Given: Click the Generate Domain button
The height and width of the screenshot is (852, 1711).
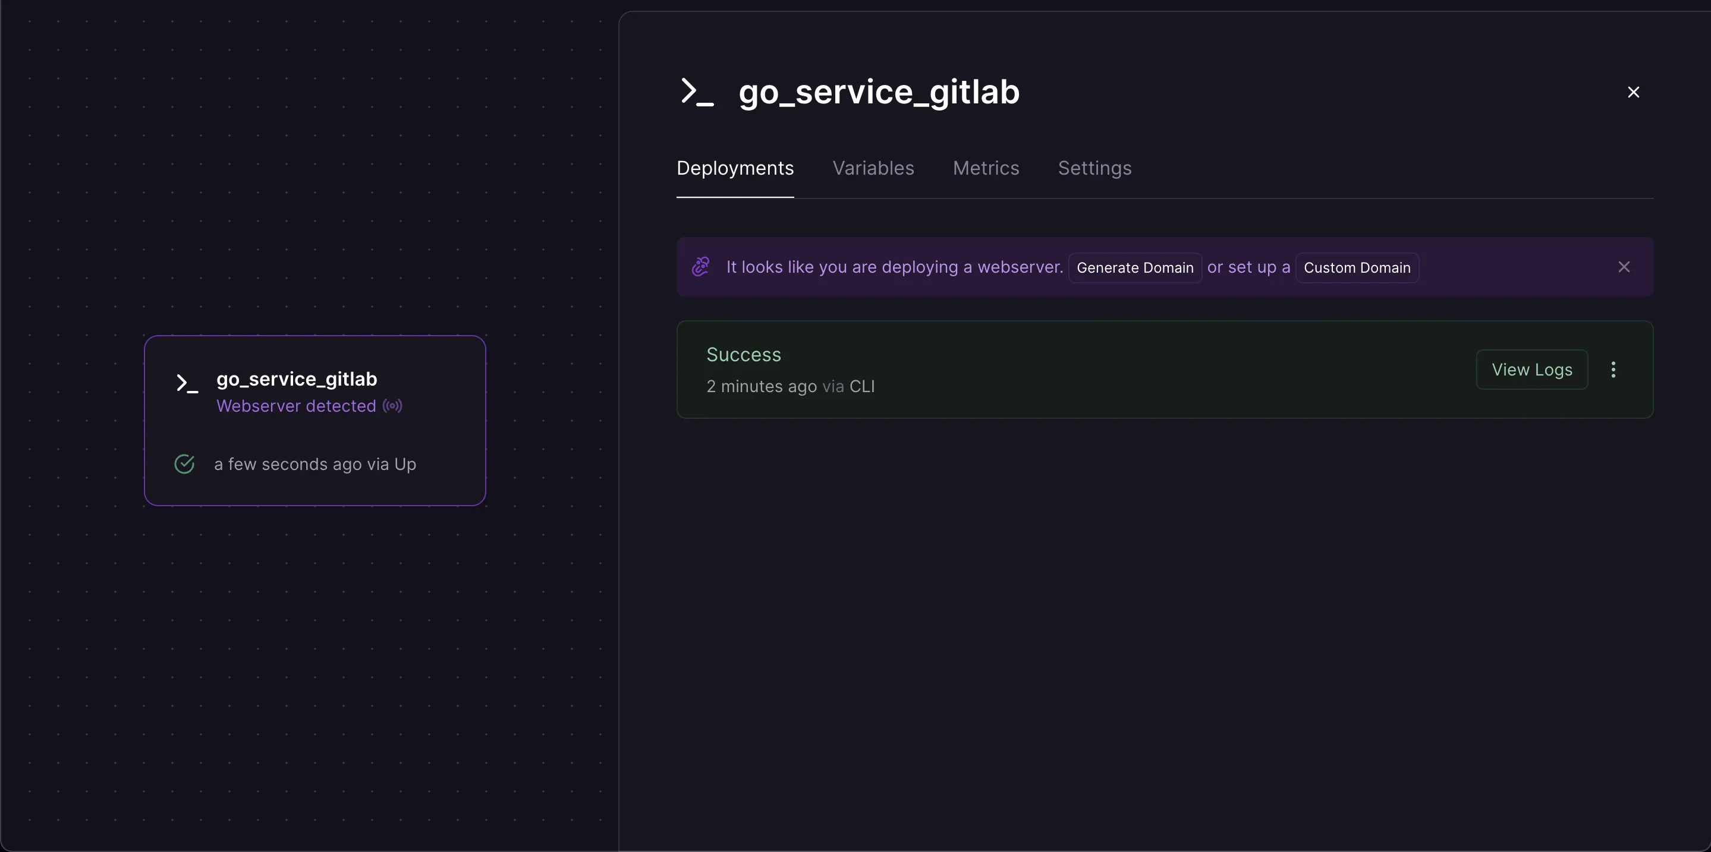Looking at the screenshot, I should pos(1134,267).
